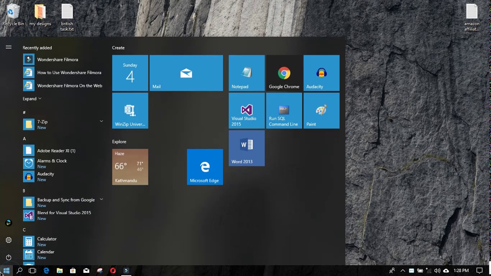Open File Explorer from the taskbar
Image resolution: width=491 pixels, height=276 pixels.
click(59, 271)
